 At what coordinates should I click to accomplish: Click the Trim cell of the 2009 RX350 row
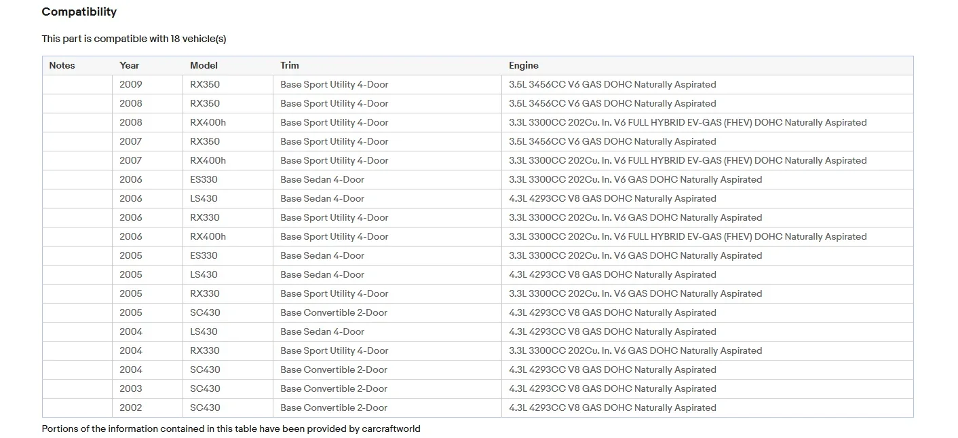(x=387, y=85)
